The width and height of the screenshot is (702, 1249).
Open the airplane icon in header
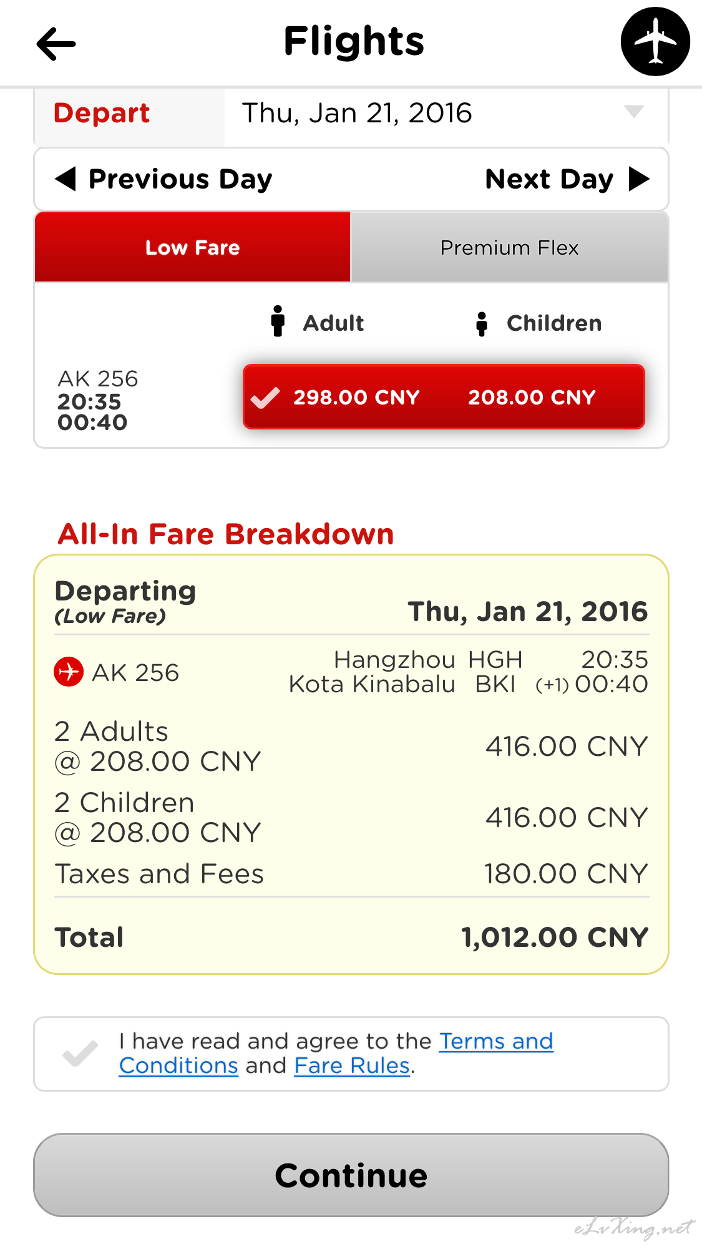(x=655, y=41)
